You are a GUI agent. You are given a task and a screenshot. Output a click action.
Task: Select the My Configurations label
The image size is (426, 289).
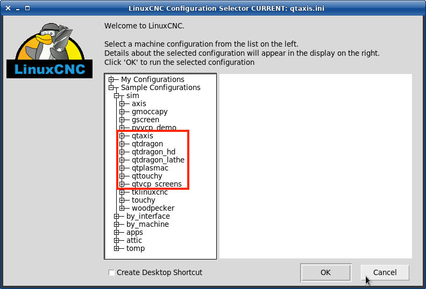[x=153, y=79]
